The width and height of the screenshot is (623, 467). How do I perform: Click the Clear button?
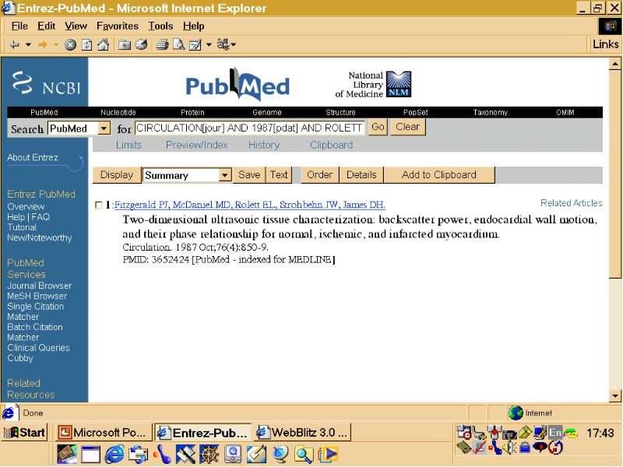[x=407, y=127]
